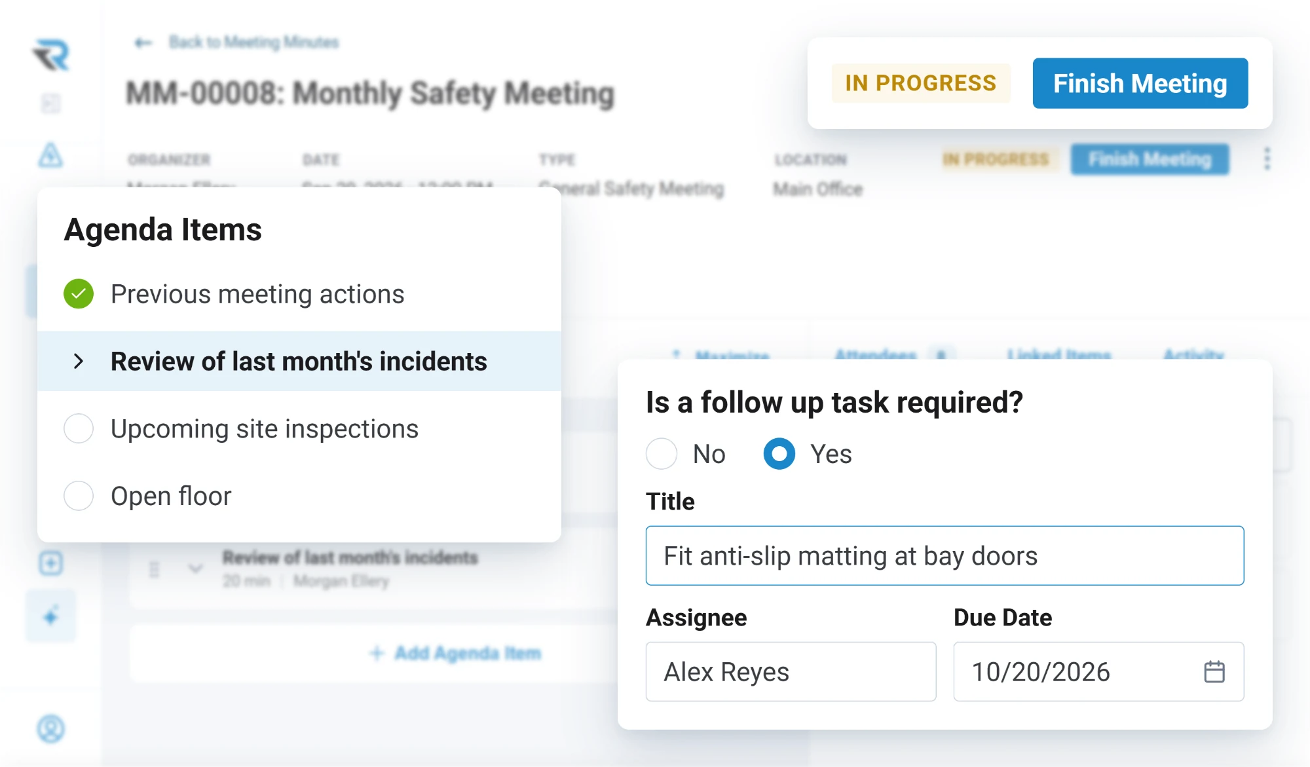Click Add Agenda Item
Image resolution: width=1310 pixels, height=767 pixels.
[x=455, y=653]
